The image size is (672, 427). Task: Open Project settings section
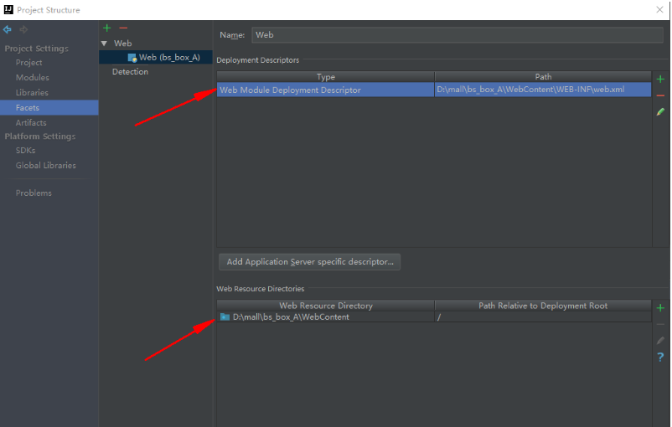tap(28, 63)
